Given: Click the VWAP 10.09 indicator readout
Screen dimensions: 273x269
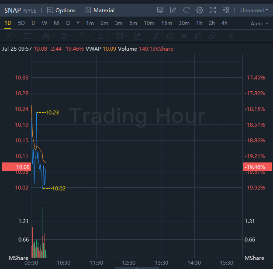Looking at the screenshot, I should click(x=101, y=49).
